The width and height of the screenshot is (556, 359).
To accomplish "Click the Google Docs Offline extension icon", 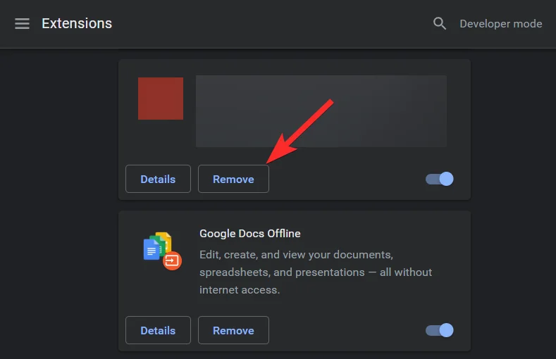I will pos(162,251).
